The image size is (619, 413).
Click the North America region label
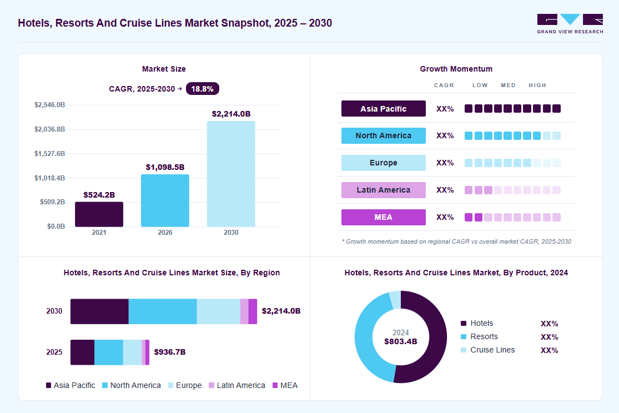pyautogui.click(x=383, y=135)
